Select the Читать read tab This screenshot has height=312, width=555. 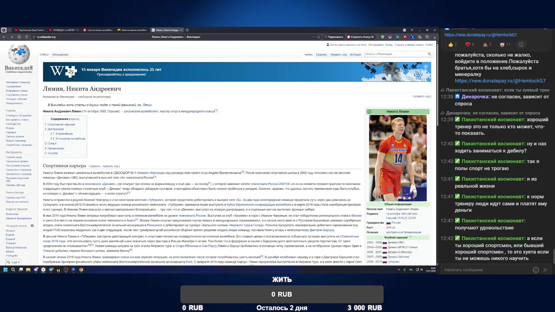[308, 55]
